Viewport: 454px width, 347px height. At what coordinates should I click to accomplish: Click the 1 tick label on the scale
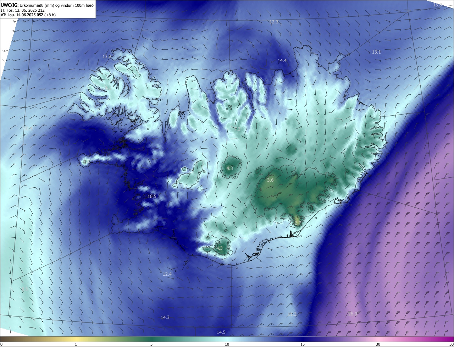pos(76,345)
